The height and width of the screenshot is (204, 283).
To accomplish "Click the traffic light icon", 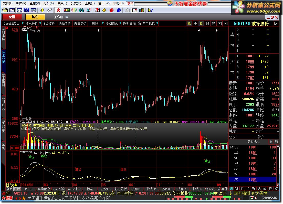I will click(67, 10).
